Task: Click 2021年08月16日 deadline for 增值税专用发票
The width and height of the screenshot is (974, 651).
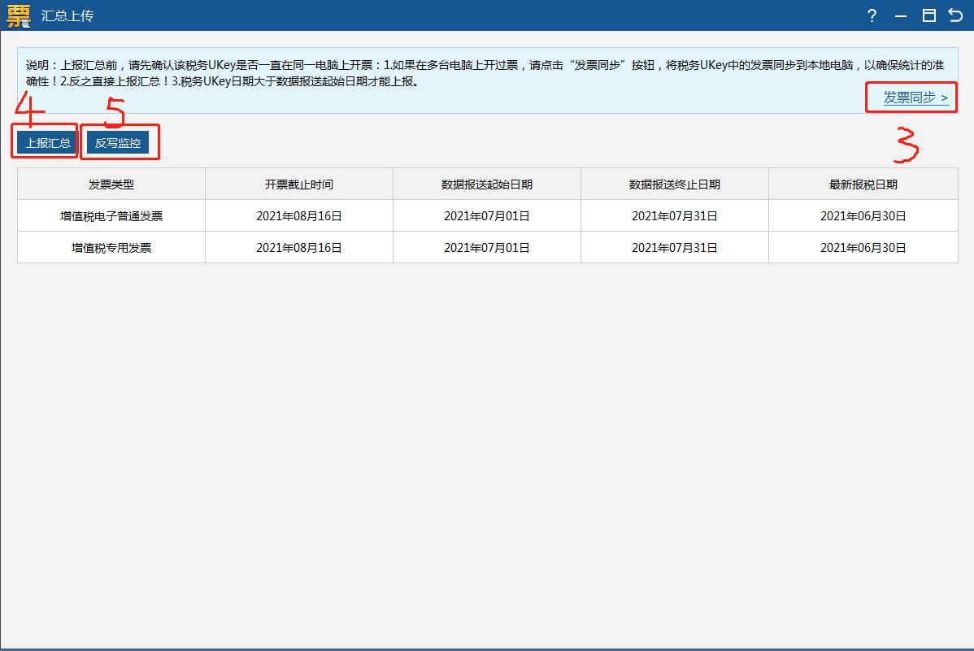Action: click(299, 247)
